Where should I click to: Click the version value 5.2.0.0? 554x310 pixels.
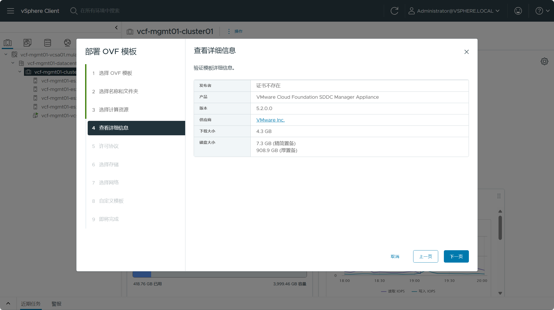point(264,108)
